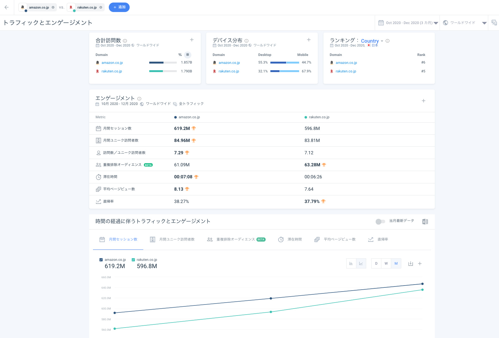499x338 pixels.
Task: Open rakuten.co.jp link in 合計訪問数 card
Action: [112, 71]
